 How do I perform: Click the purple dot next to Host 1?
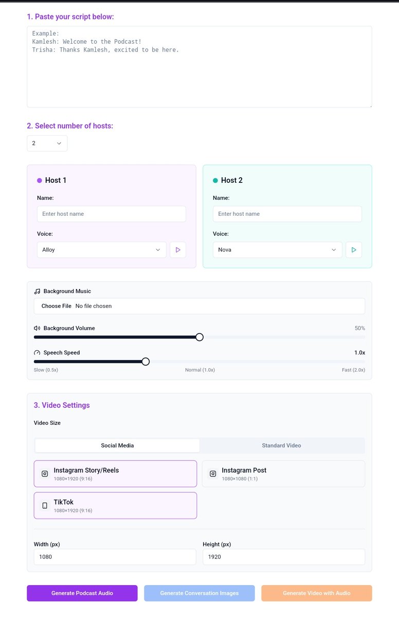pos(40,180)
